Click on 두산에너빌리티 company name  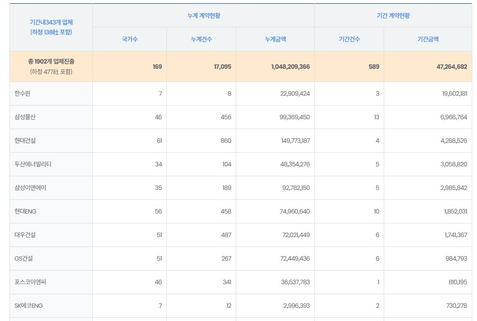pos(33,165)
